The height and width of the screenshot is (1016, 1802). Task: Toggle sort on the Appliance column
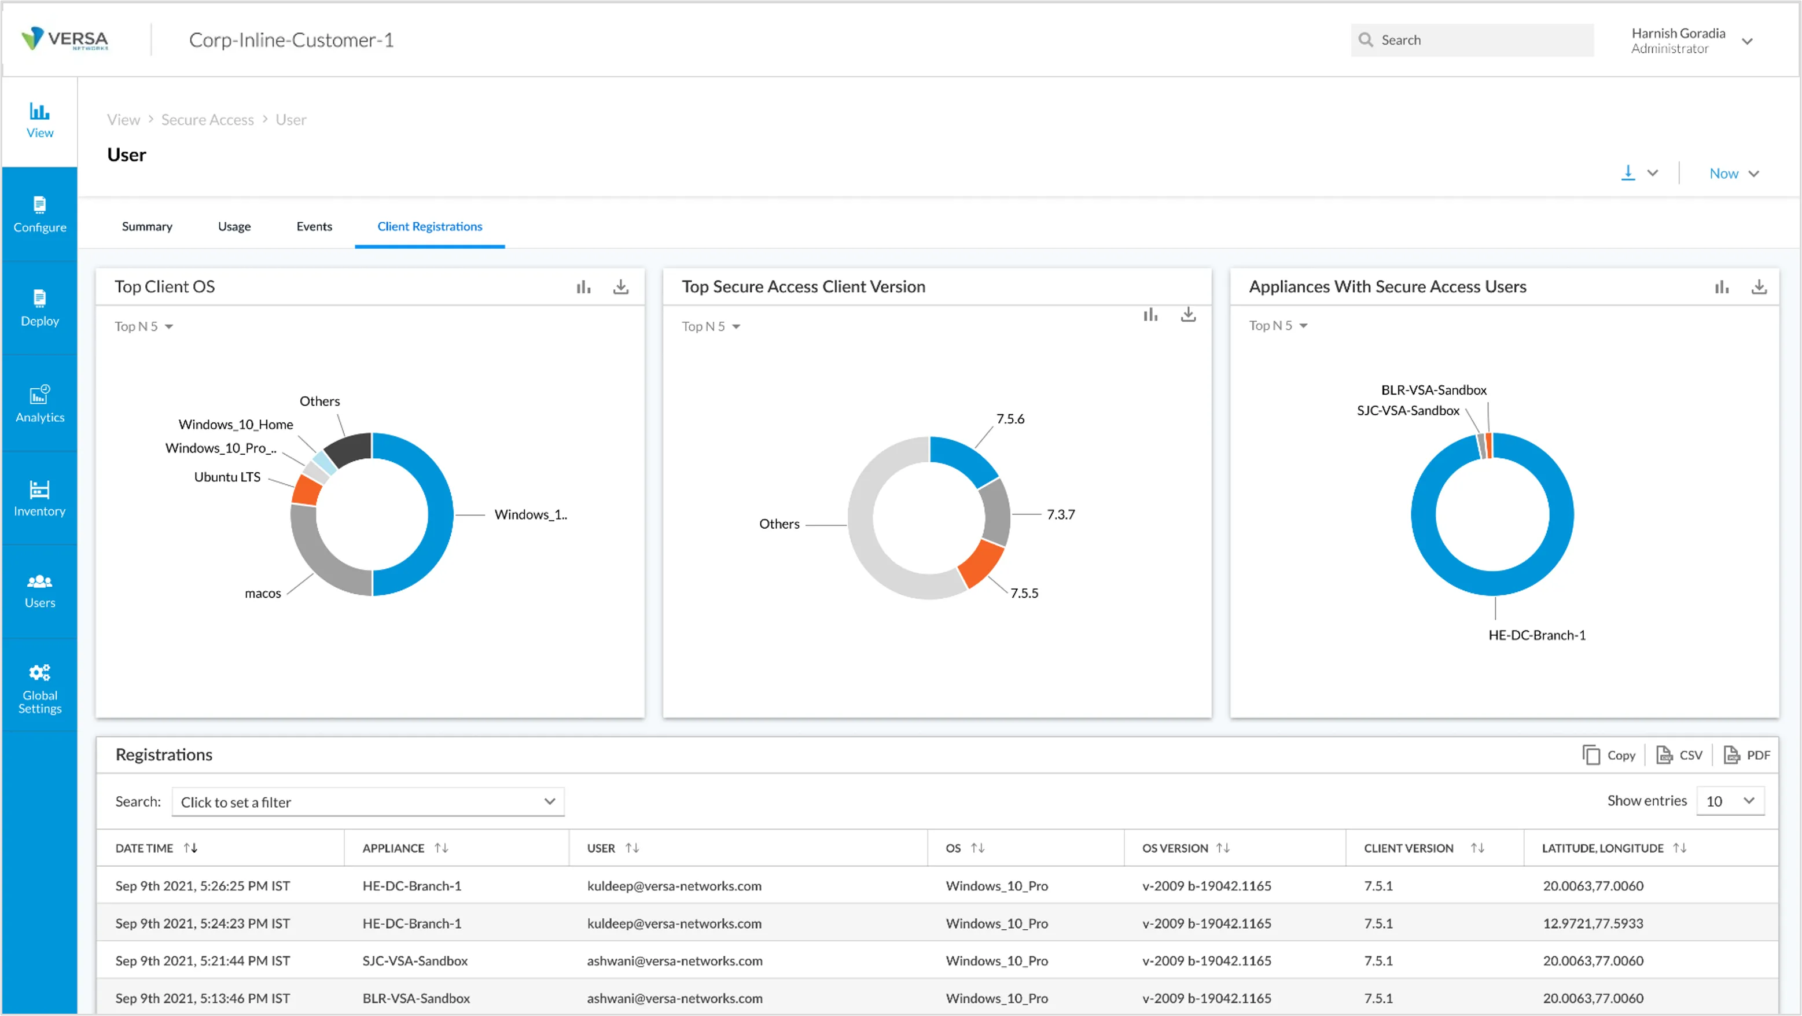(x=441, y=848)
